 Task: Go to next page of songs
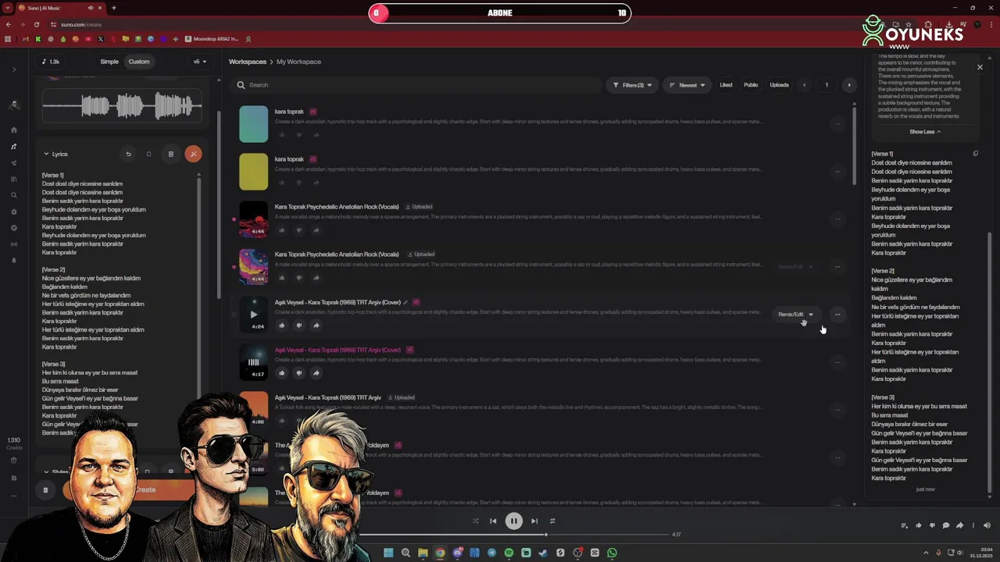[x=849, y=85]
